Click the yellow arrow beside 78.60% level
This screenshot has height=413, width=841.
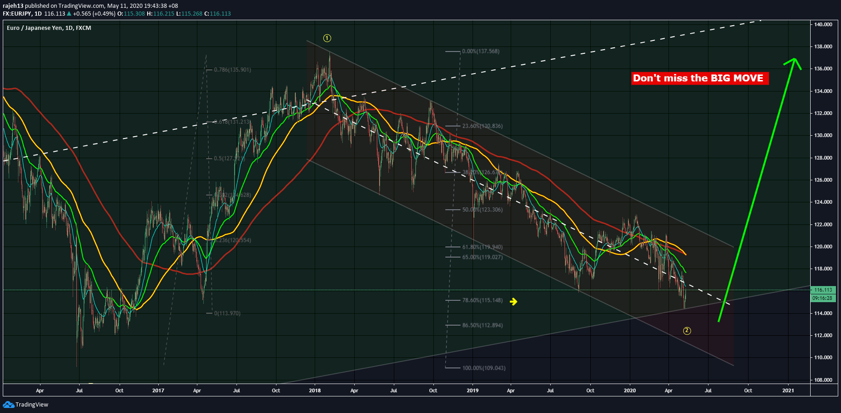pos(513,302)
